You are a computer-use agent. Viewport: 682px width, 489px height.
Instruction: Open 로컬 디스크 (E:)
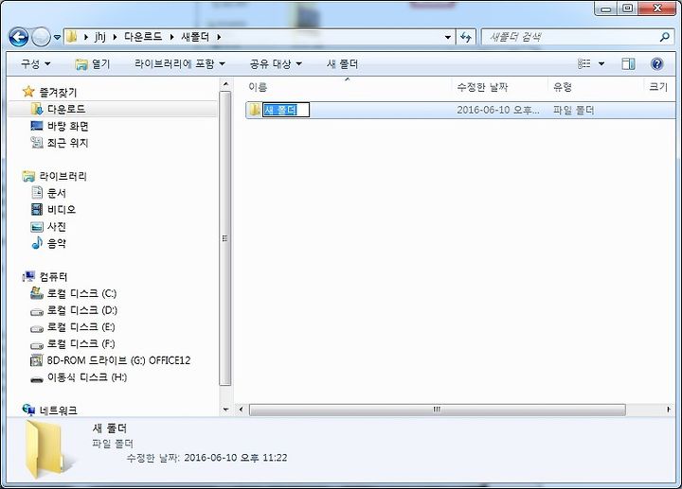coord(81,326)
